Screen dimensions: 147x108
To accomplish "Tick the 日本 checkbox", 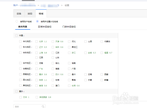I will tap(21, 97).
